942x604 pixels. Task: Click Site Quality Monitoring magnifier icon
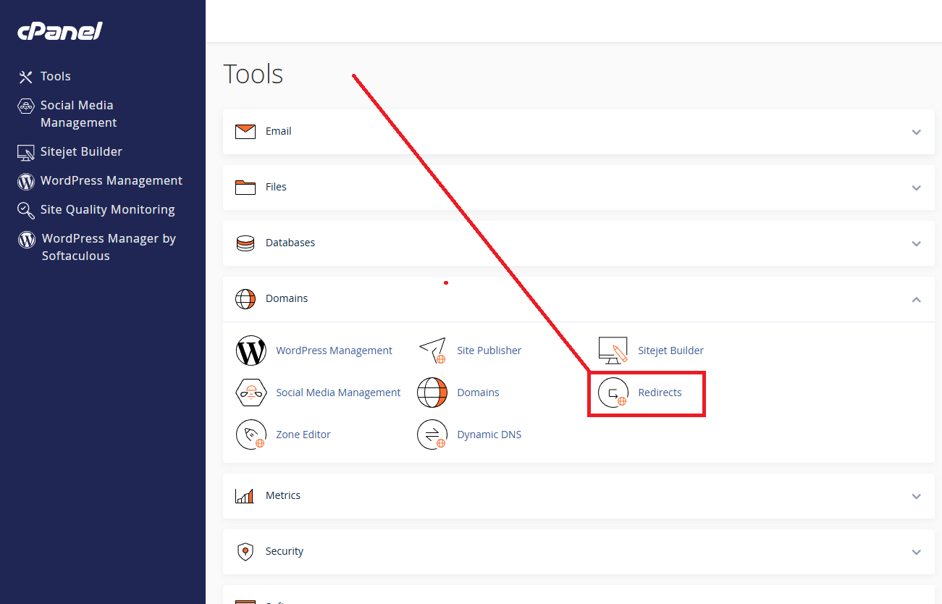(x=26, y=210)
